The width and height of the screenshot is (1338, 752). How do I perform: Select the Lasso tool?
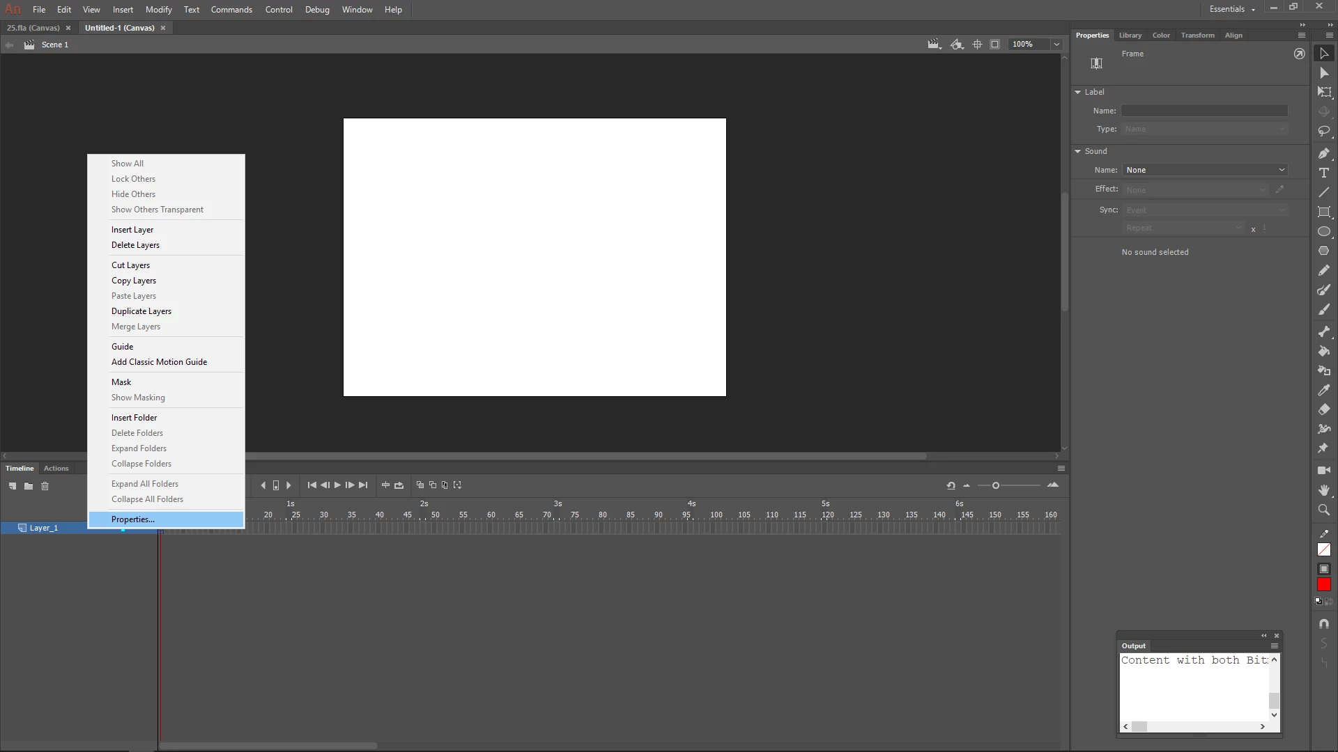click(1324, 132)
